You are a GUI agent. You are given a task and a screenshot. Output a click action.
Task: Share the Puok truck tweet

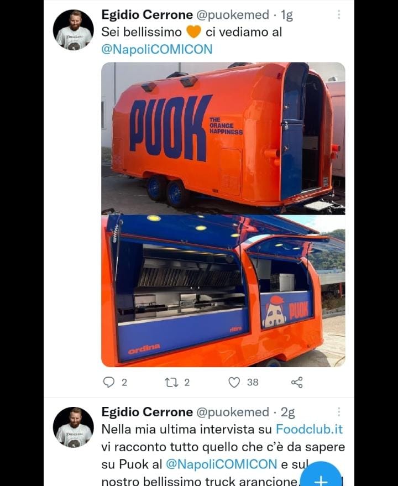point(297,383)
